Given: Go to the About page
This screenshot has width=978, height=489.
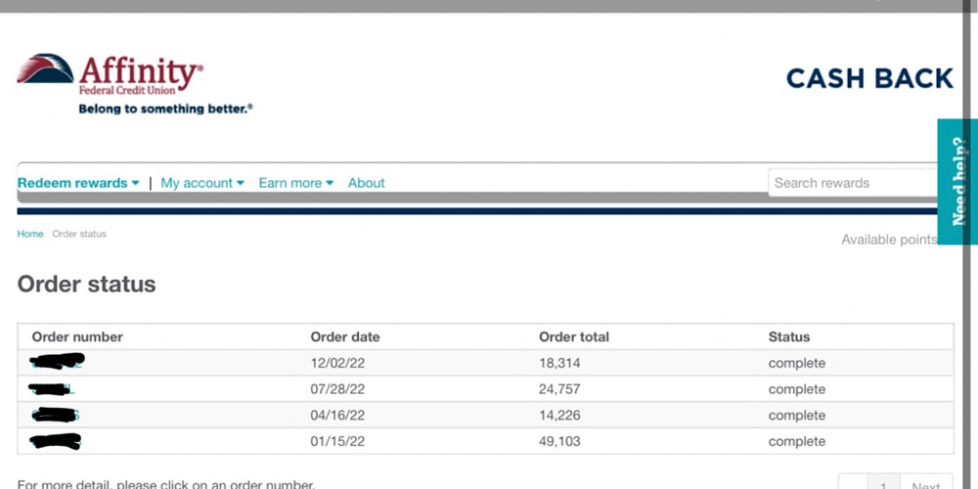Looking at the screenshot, I should click(x=366, y=183).
